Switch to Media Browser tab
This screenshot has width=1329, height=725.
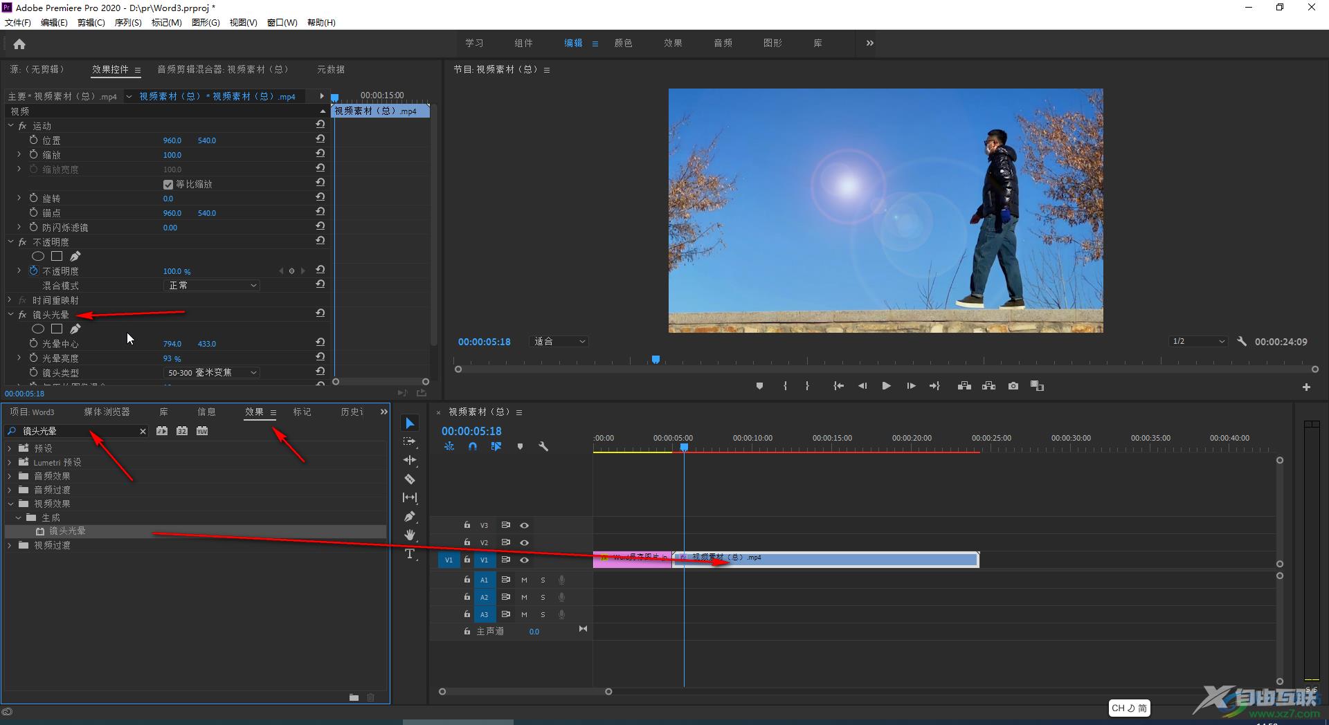107,412
